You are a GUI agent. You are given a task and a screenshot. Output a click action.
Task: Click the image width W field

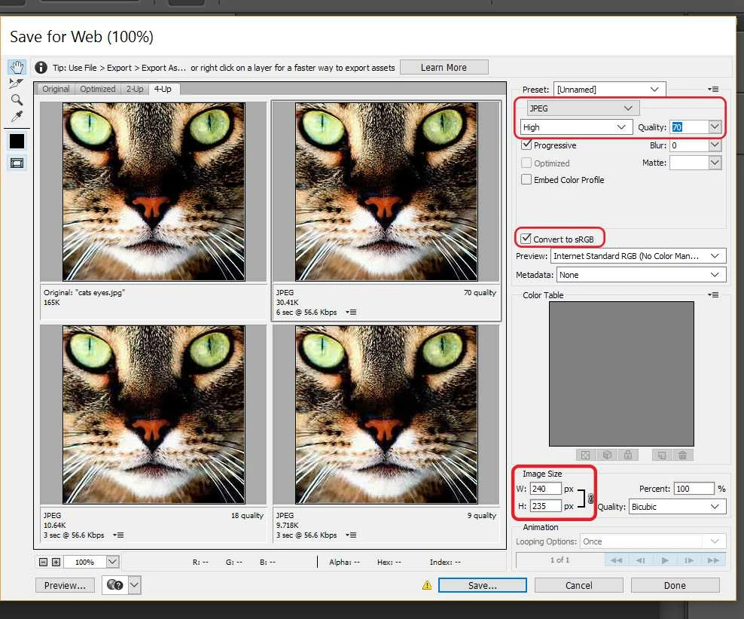click(x=546, y=489)
